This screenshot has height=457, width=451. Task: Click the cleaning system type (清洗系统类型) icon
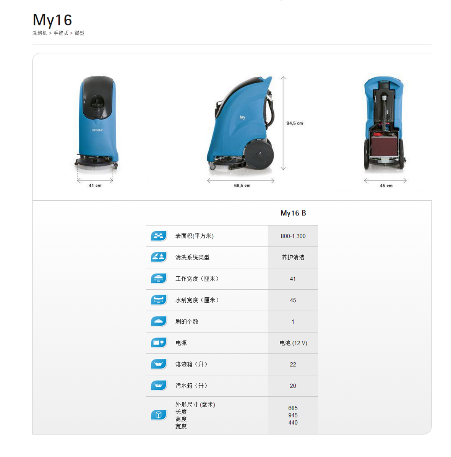pyautogui.click(x=159, y=257)
